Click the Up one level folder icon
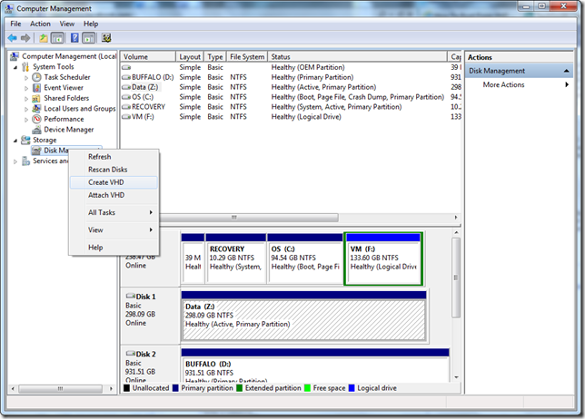This screenshot has height=419, width=585. click(44, 37)
